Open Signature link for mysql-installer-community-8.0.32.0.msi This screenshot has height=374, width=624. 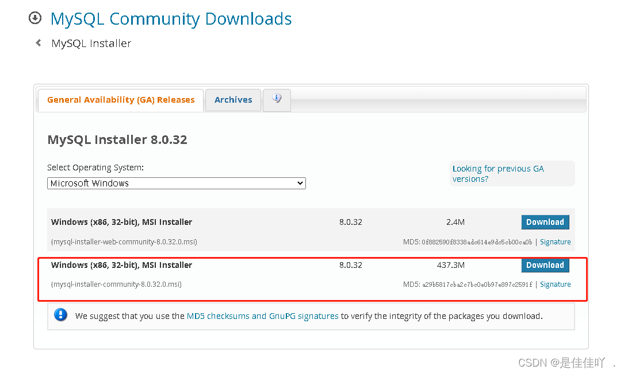coord(555,285)
